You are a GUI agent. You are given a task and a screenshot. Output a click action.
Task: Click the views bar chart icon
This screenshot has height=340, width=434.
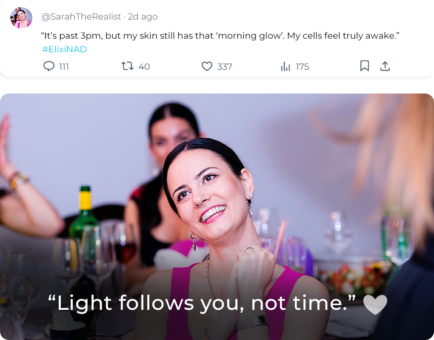pyautogui.click(x=286, y=67)
